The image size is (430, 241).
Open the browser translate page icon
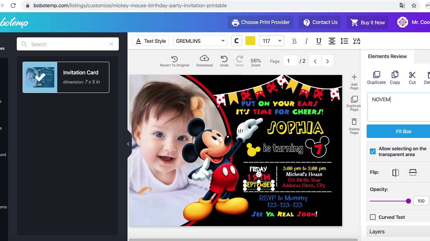point(402,5)
